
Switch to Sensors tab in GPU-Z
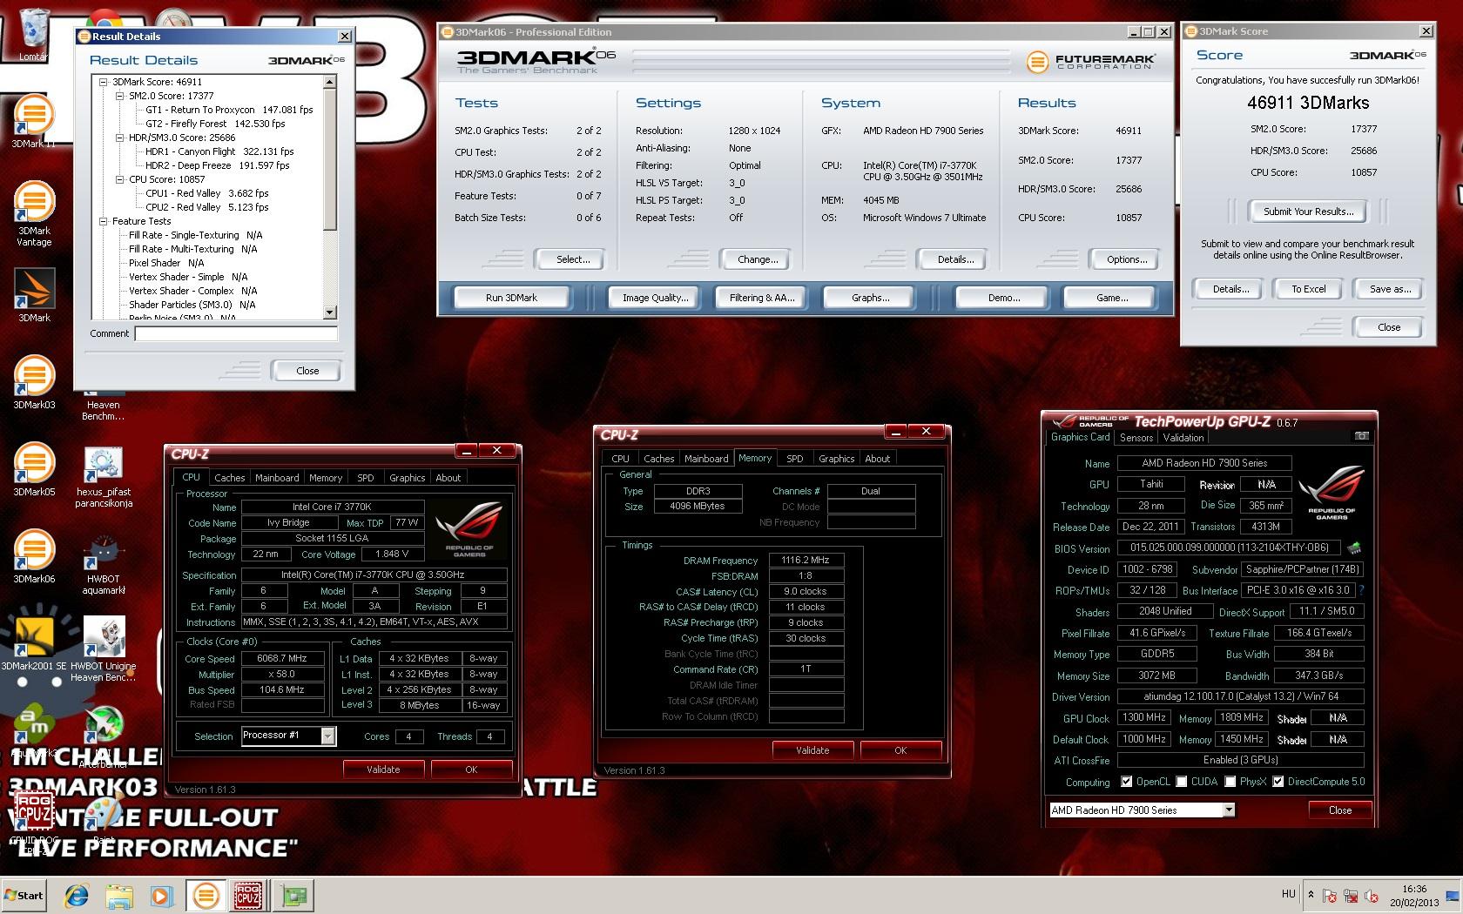pyautogui.click(x=1136, y=438)
